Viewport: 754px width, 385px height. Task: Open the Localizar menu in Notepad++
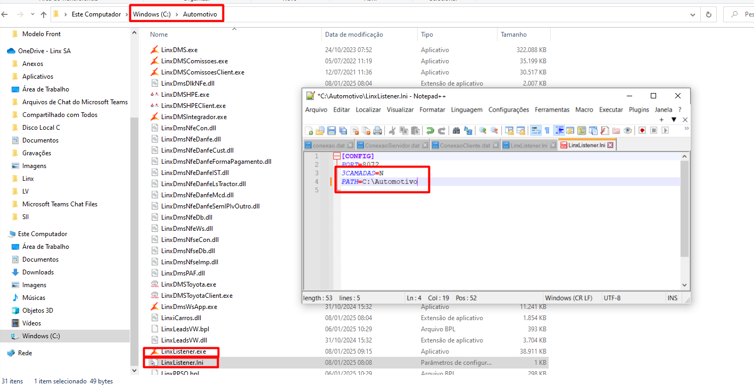(x=368, y=110)
